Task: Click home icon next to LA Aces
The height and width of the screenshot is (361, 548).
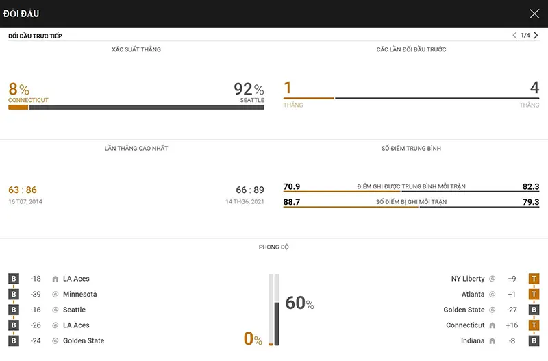Action: [x=55, y=279]
